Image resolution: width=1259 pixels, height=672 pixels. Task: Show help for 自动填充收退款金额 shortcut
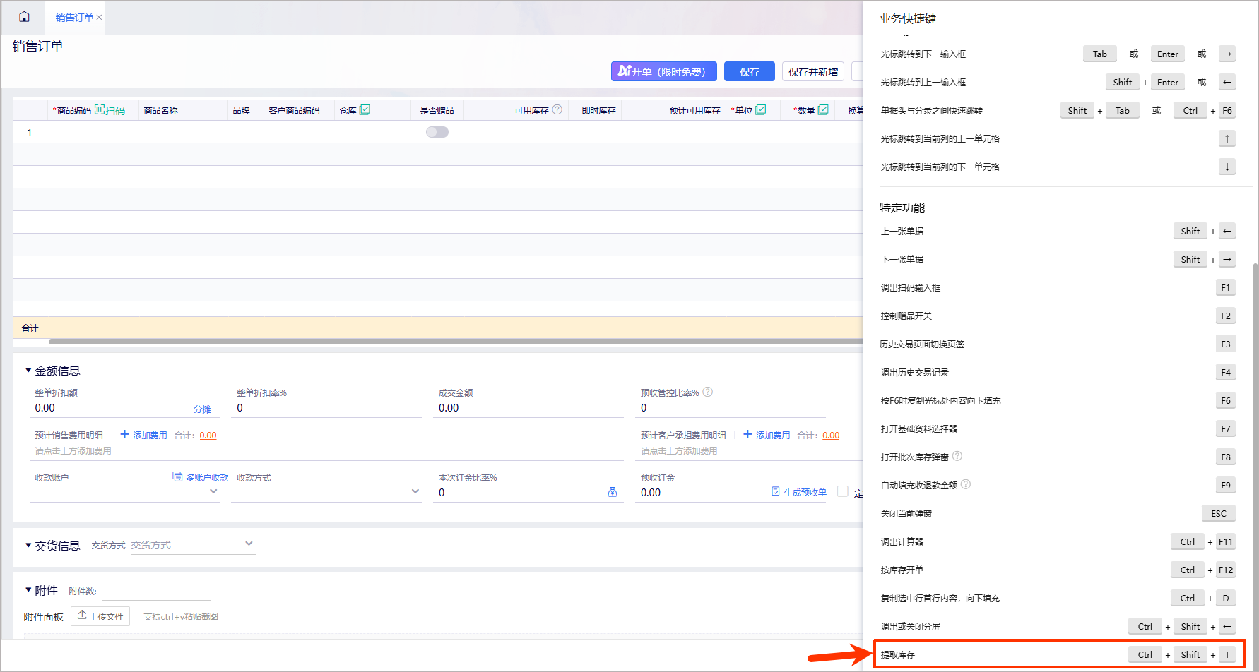[966, 484]
